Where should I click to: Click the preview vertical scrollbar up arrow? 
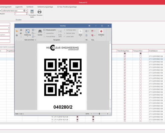point(110,42)
